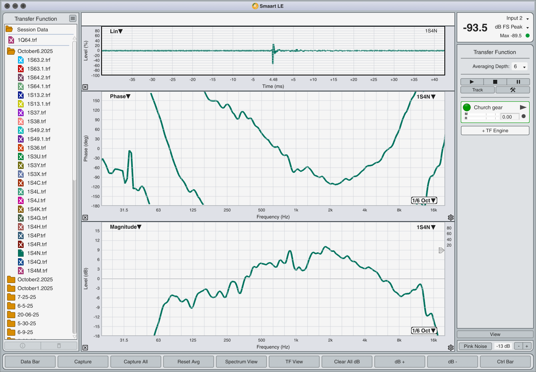Close the Phase plot pane

tap(85, 218)
